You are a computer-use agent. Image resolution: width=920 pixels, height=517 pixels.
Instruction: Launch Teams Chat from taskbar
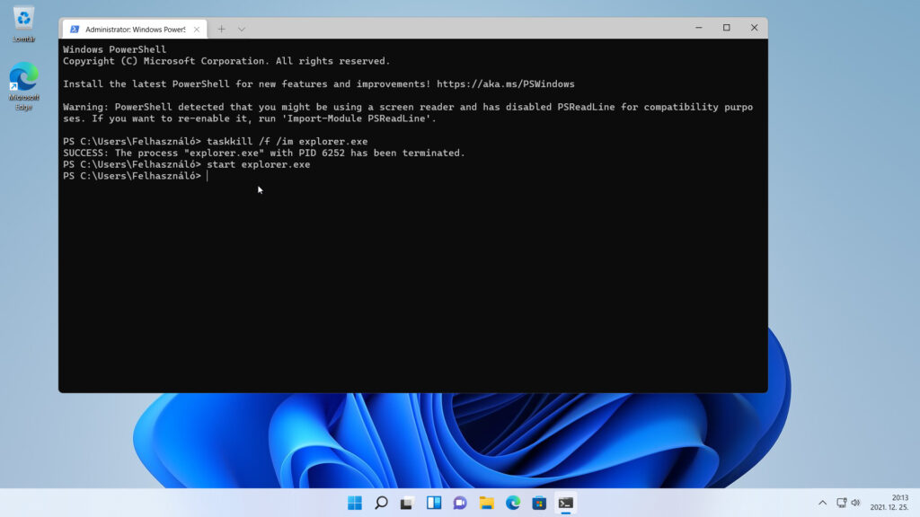460,503
